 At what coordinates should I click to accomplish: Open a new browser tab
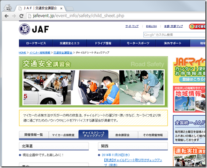(70, 9)
